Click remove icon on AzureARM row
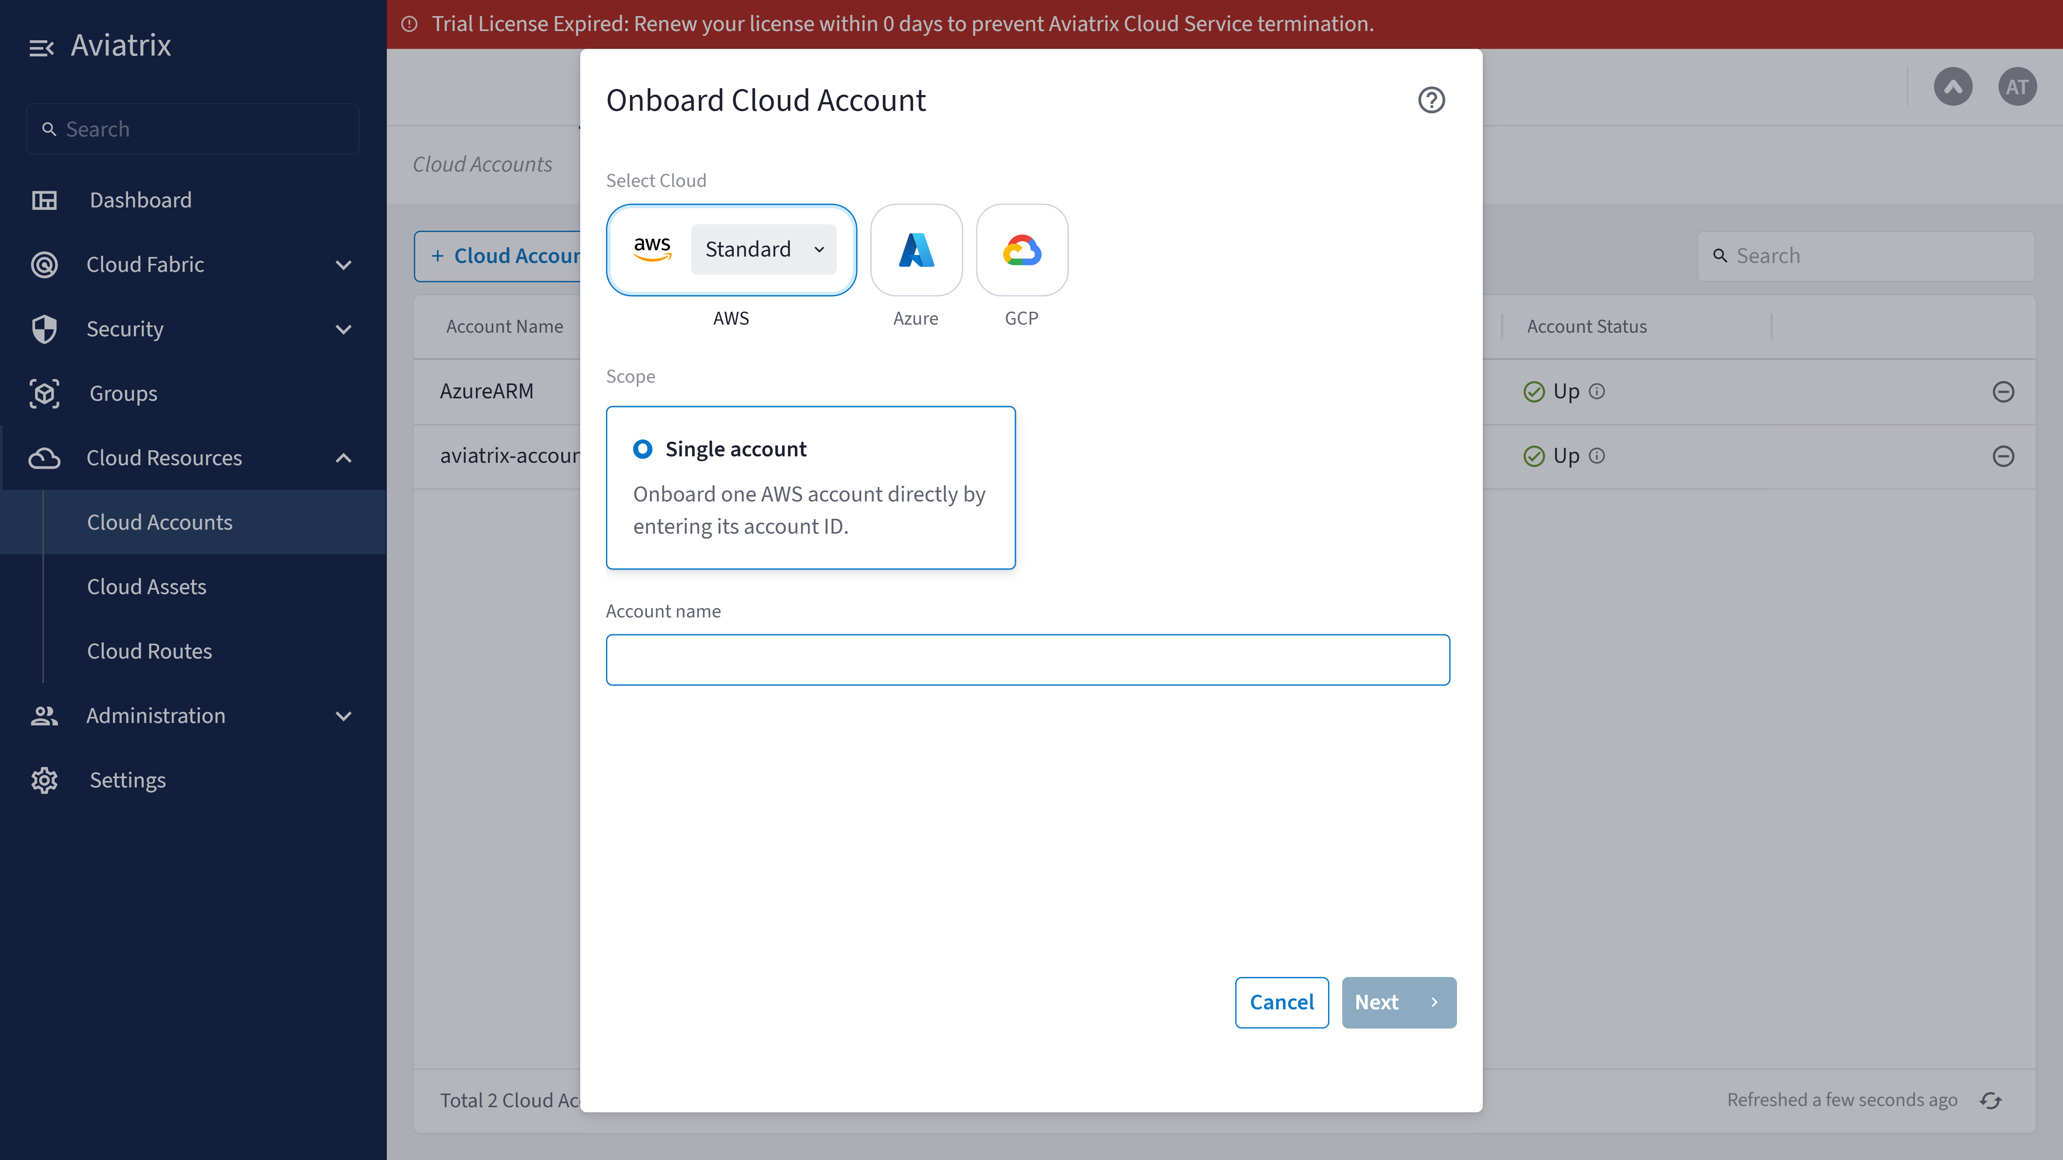This screenshot has width=2063, height=1160. tap(2003, 391)
